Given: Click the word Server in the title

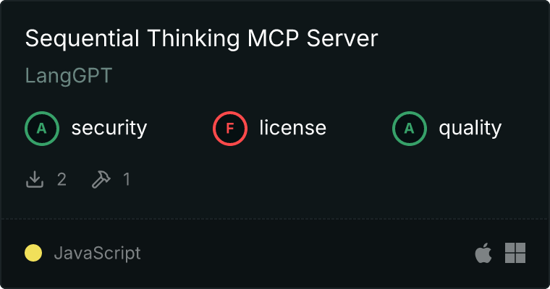Looking at the screenshot, I should pos(342,38).
